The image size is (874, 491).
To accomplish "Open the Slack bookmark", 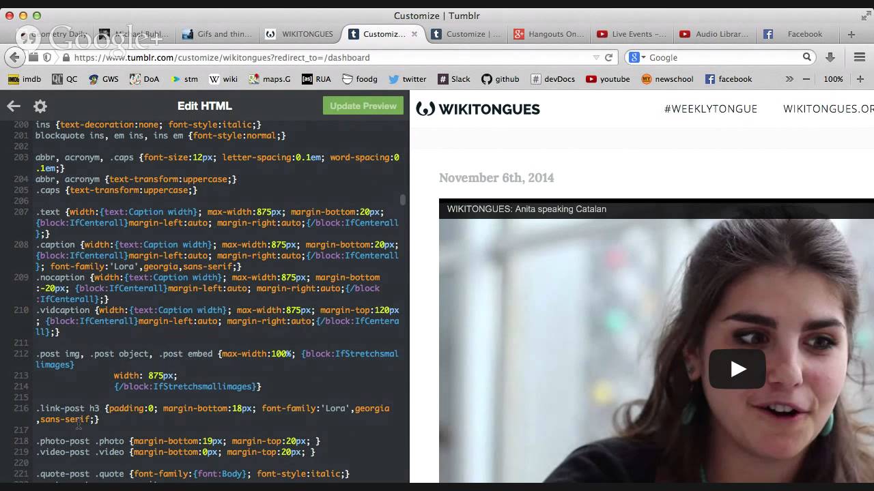I will (x=454, y=79).
